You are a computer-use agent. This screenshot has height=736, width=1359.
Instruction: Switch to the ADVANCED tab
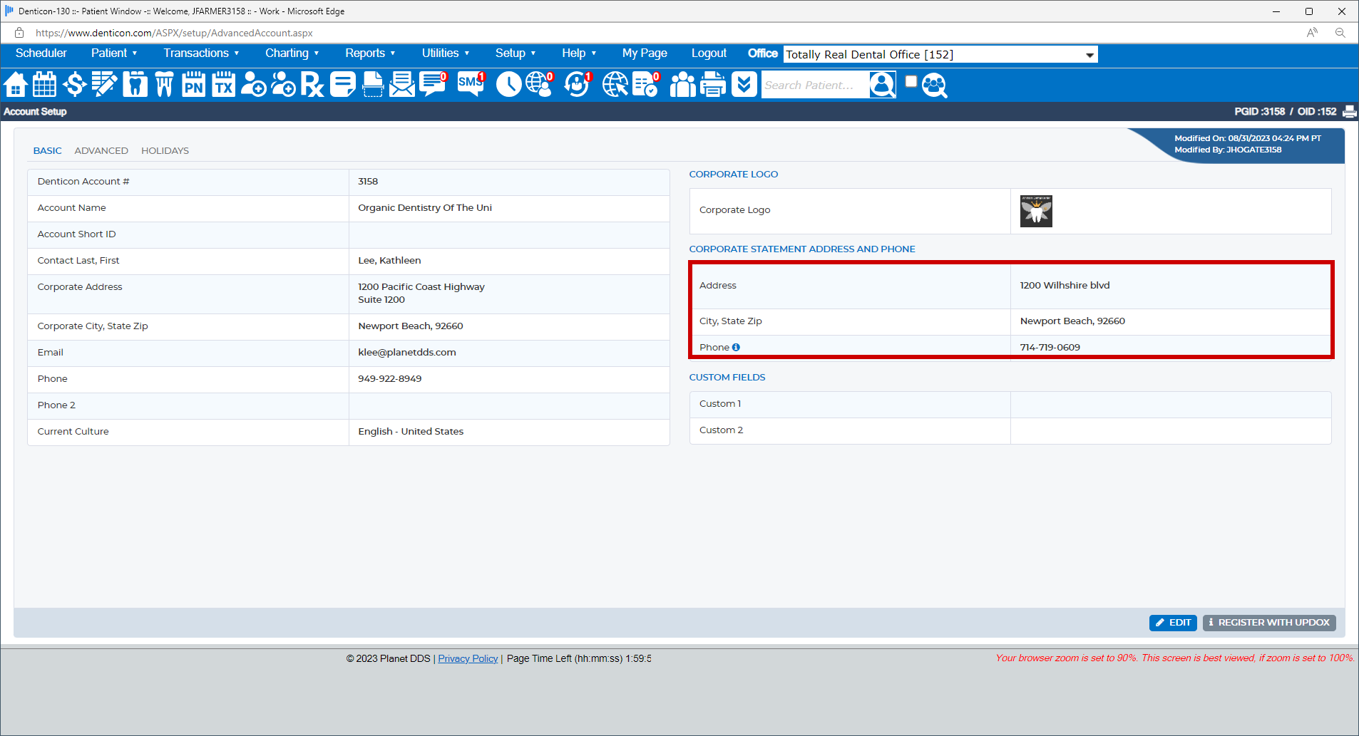[101, 151]
